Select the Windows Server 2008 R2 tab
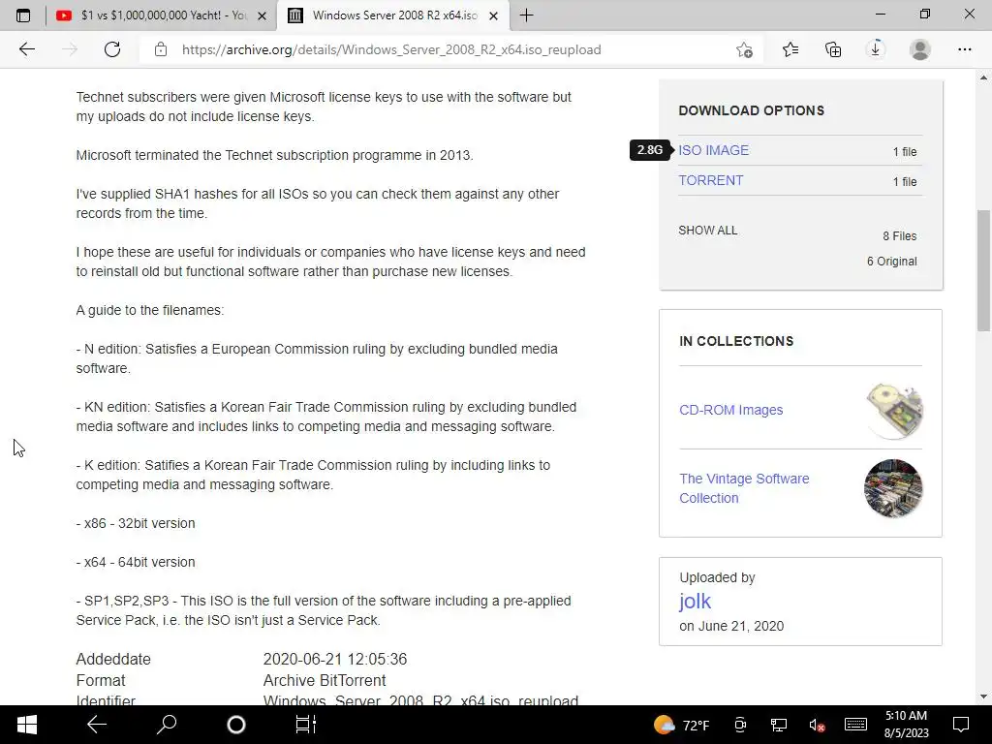 point(393,15)
